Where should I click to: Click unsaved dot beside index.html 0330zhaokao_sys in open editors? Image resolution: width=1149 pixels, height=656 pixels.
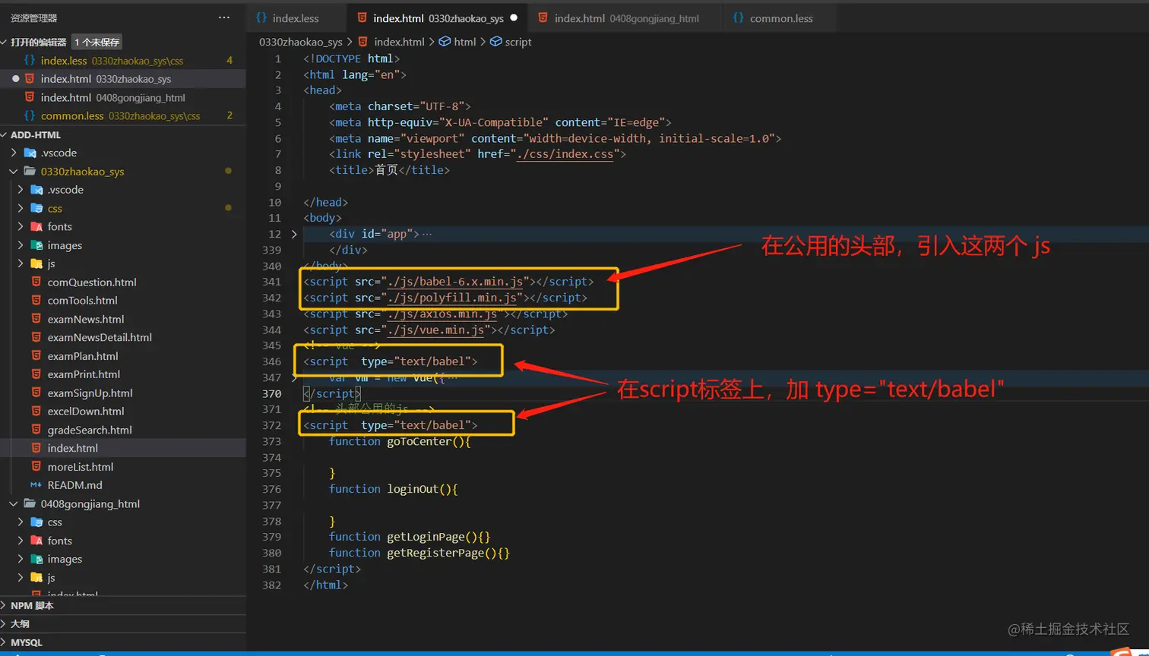click(x=15, y=79)
